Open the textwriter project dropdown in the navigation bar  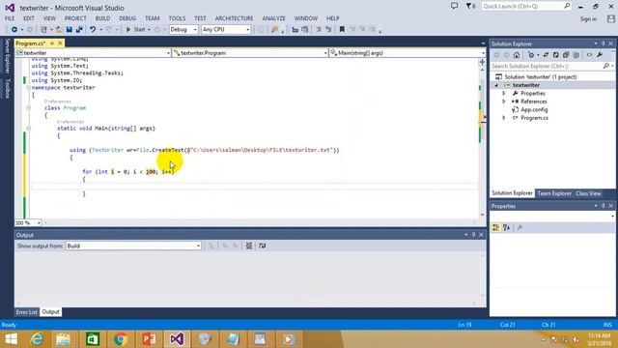point(93,53)
